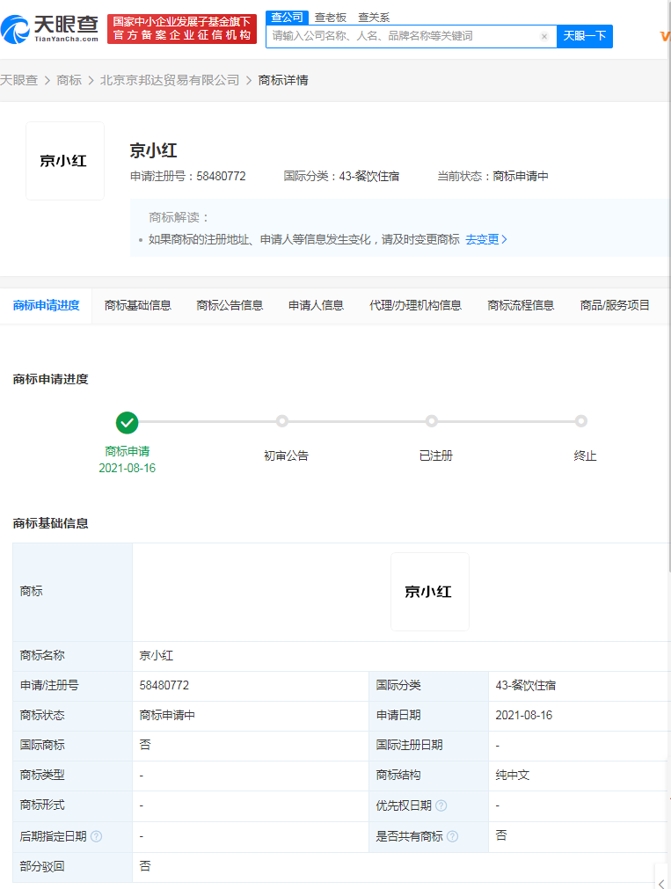671x889 pixels.
Task: Switch to 代理/办理机构信息 tab
Action: (x=415, y=306)
